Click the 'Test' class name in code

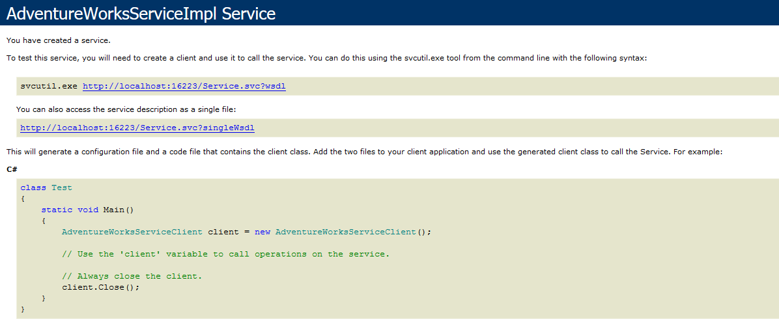(62, 187)
